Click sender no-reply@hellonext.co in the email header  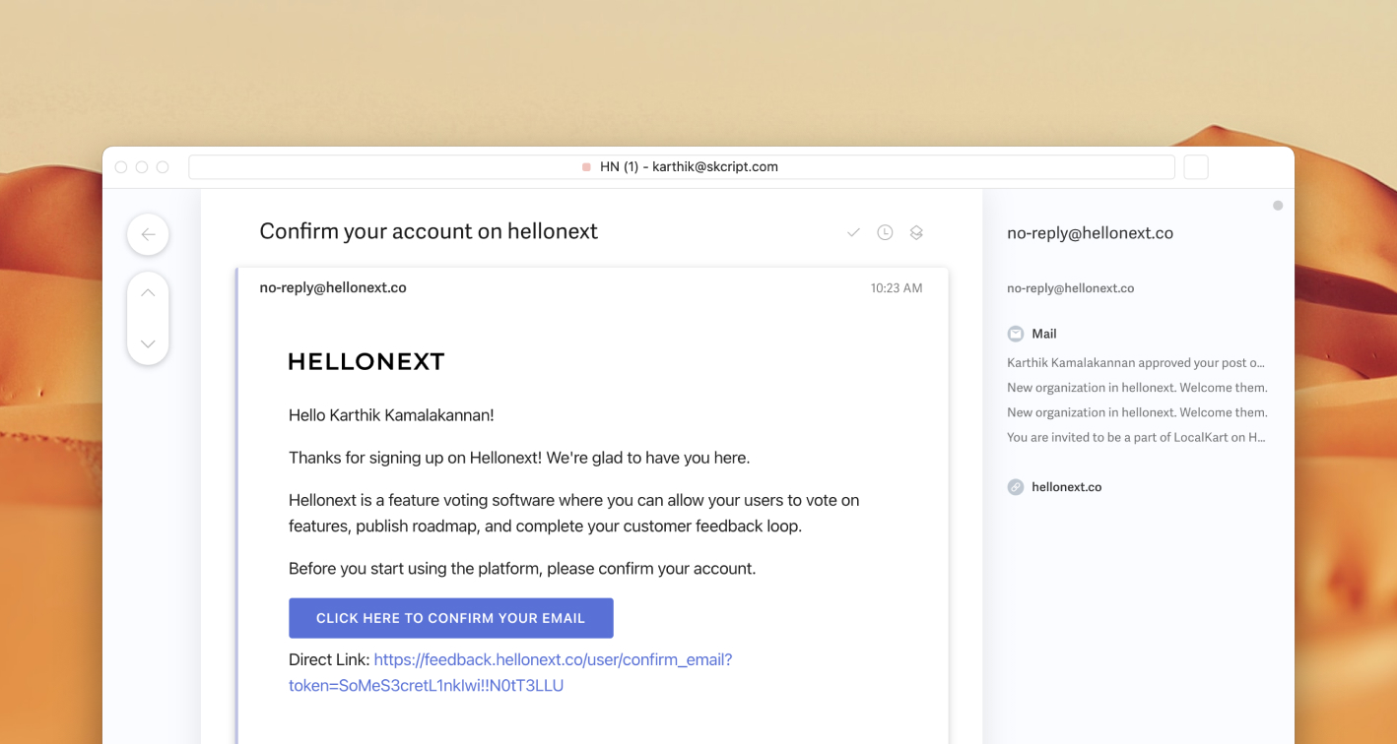(x=333, y=288)
